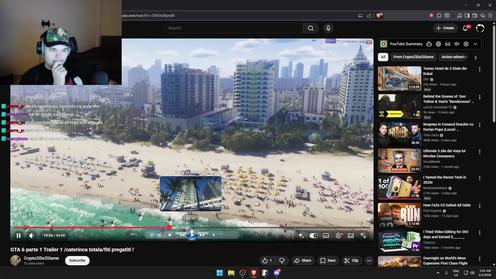Expand the YouTube Summary panel chevron
This screenshot has height=279, width=496.
(475, 44)
